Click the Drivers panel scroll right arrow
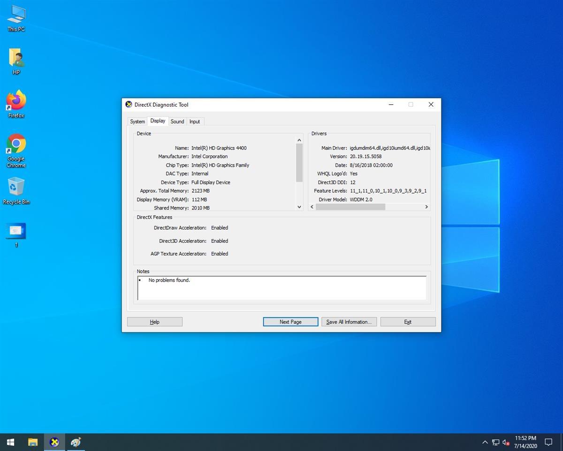The image size is (563, 451). pos(426,207)
